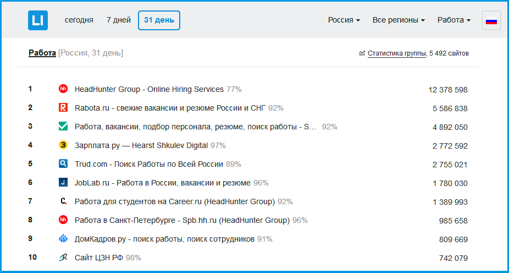Open the Работа category dropdown
509x273 pixels.
(x=454, y=20)
